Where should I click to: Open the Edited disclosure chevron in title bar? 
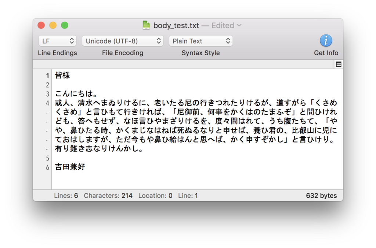click(239, 26)
